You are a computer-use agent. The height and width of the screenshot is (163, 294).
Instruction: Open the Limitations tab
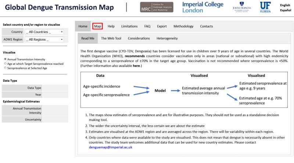(x=129, y=26)
